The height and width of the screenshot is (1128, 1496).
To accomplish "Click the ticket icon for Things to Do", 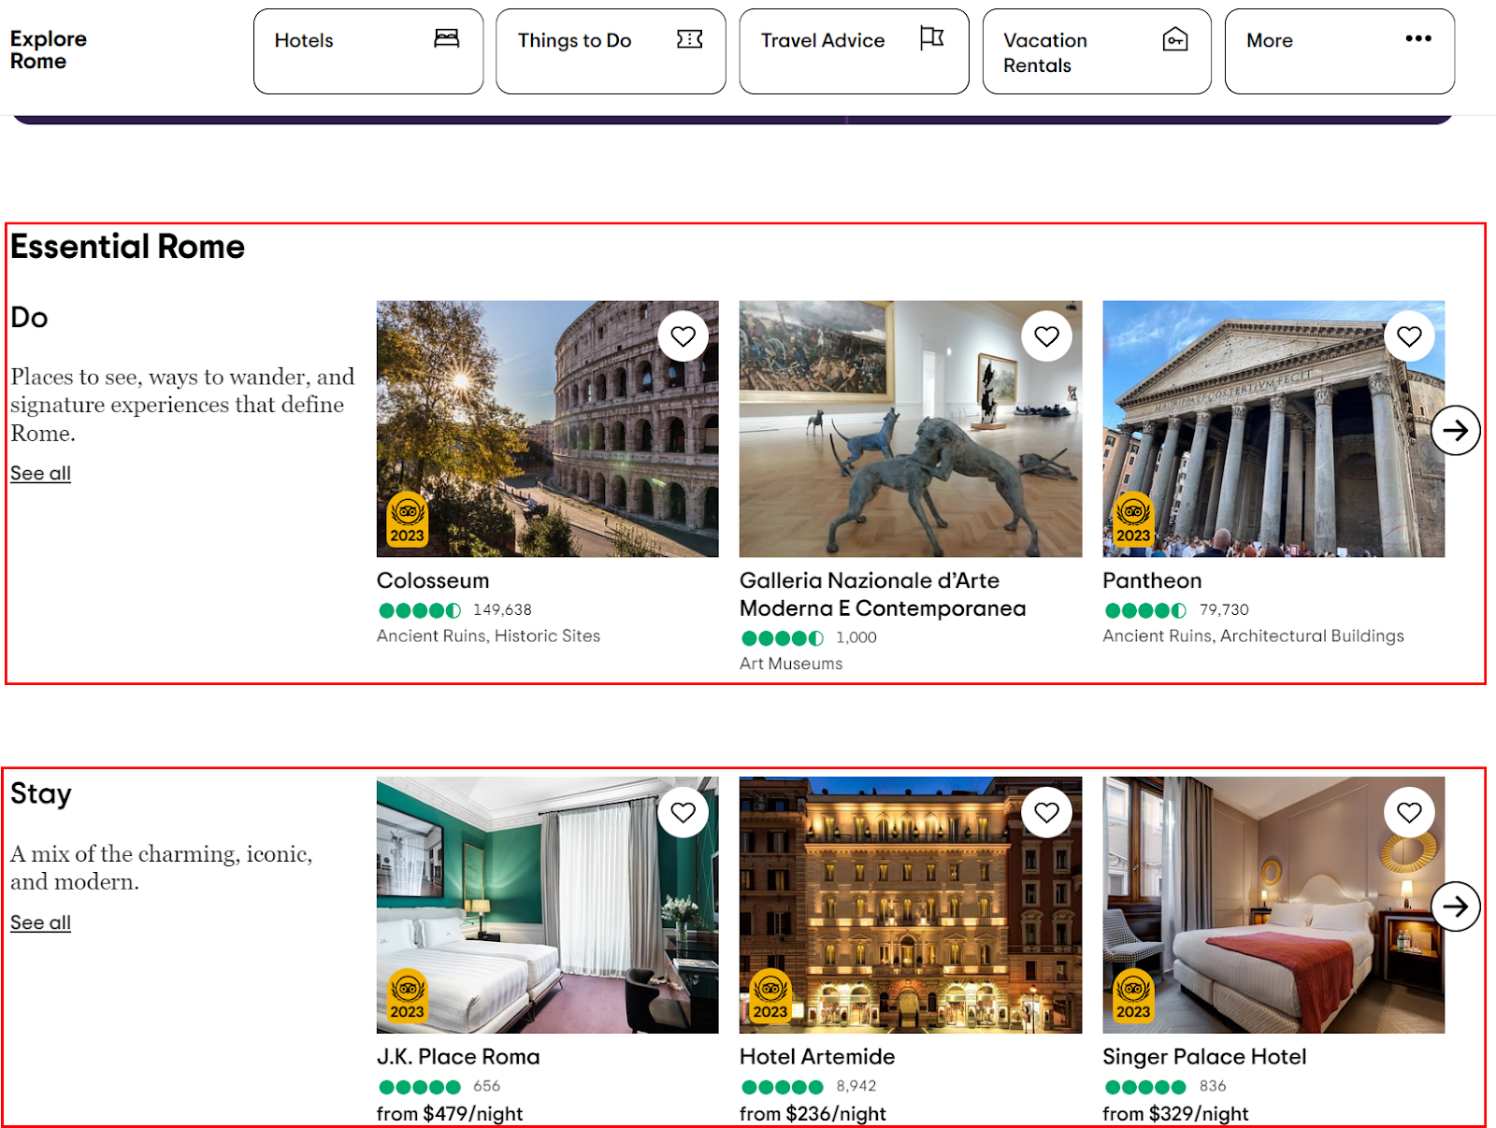I will click(690, 38).
